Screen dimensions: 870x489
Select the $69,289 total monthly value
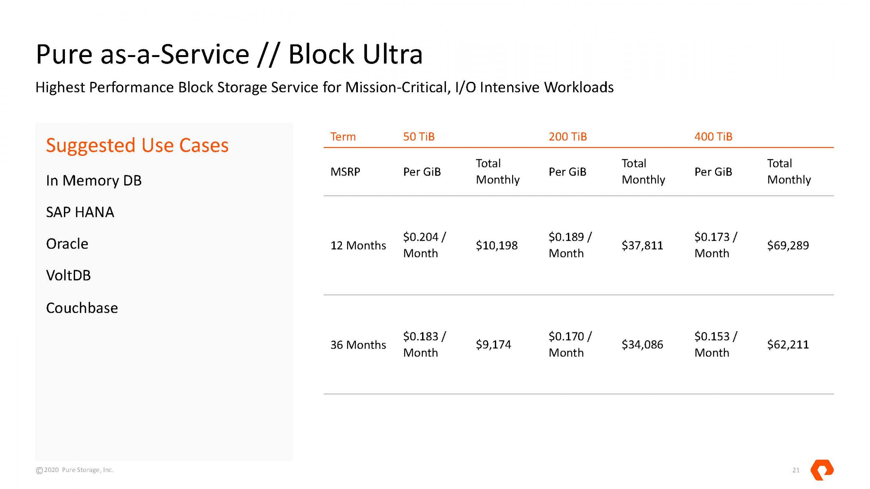click(788, 245)
